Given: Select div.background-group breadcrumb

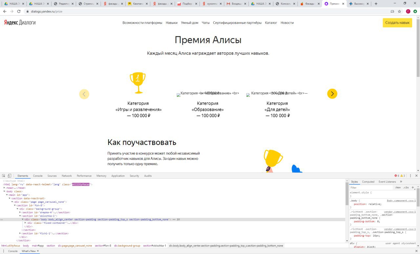Looking at the screenshot, I should pos(127,245).
